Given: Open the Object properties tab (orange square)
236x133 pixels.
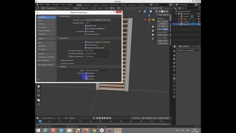Looking at the screenshot, I should (174, 75).
